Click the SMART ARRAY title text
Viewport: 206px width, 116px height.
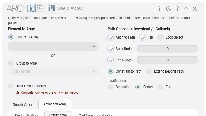click(x=70, y=8)
